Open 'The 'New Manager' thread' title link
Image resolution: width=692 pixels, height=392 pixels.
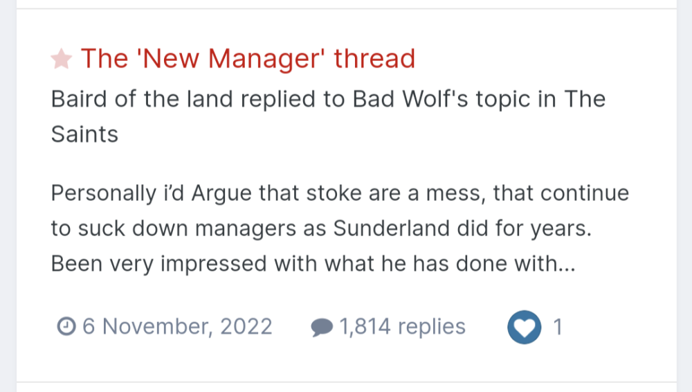coord(248,59)
